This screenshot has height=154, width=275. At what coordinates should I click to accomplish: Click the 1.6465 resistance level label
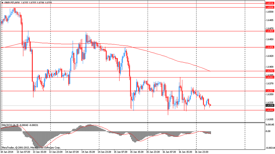[x=270, y=31]
